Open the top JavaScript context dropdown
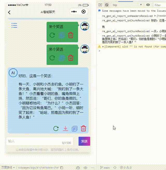Screen dimensions: 166x170 click(127, 5)
